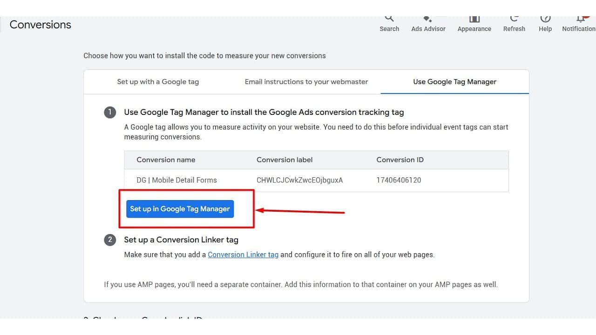596x335 pixels.
Task: Click the step 1 numbered circle
Action: point(110,112)
